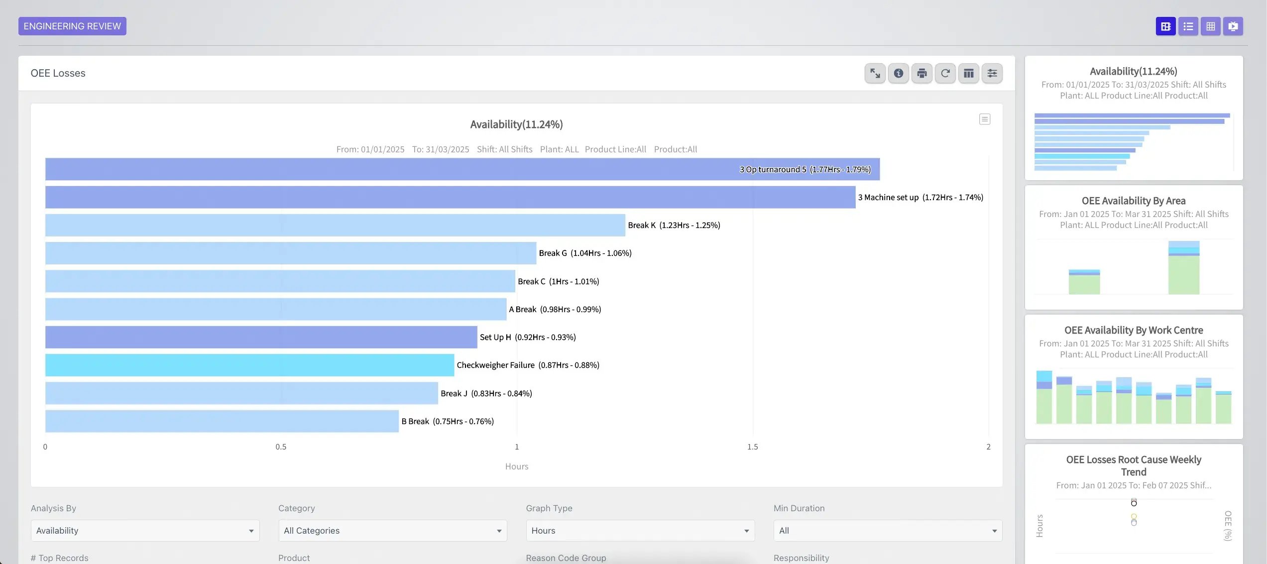Open the Analysis By dropdown
The width and height of the screenshot is (1267, 564).
click(x=144, y=530)
